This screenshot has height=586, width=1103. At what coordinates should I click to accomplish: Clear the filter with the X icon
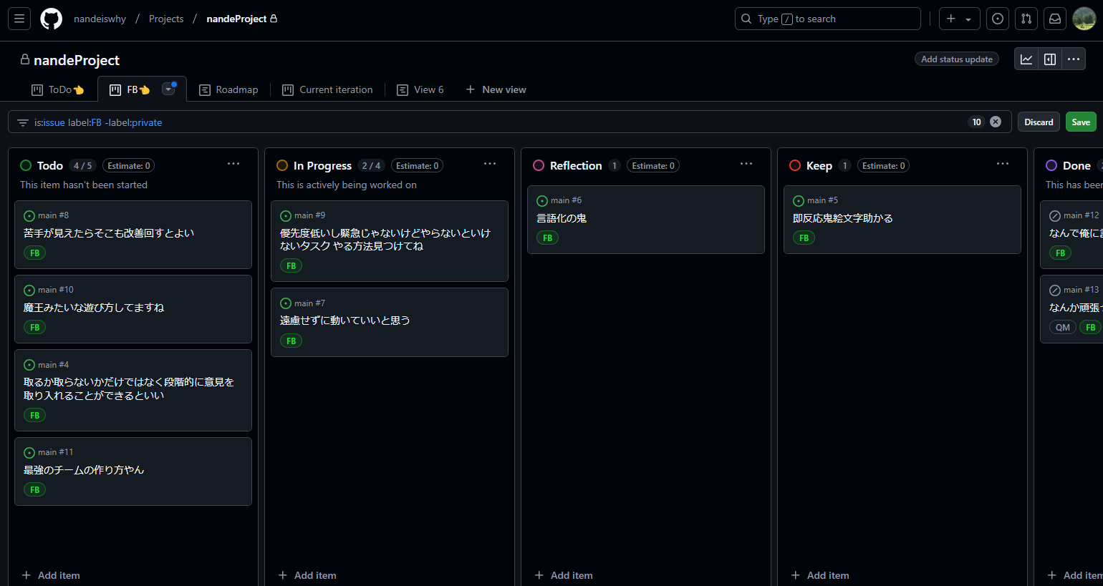996,122
